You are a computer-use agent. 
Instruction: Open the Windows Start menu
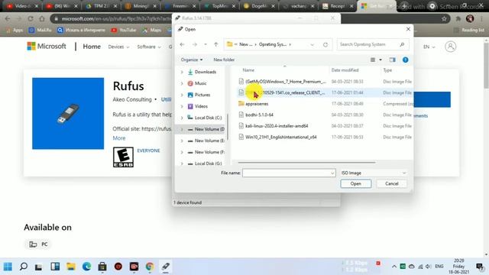pos(8,267)
